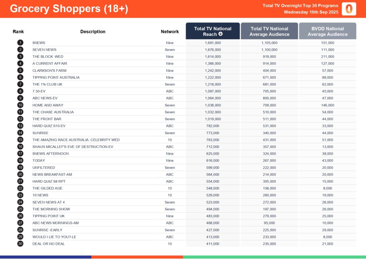Click HOME AND AWAY program name
The width and height of the screenshot is (366, 259).
(x=48, y=105)
